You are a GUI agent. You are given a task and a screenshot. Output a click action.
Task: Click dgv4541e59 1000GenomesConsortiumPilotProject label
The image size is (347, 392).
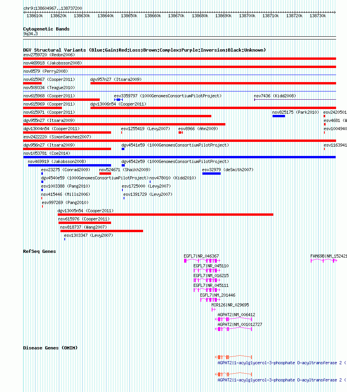click(x=175, y=145)
